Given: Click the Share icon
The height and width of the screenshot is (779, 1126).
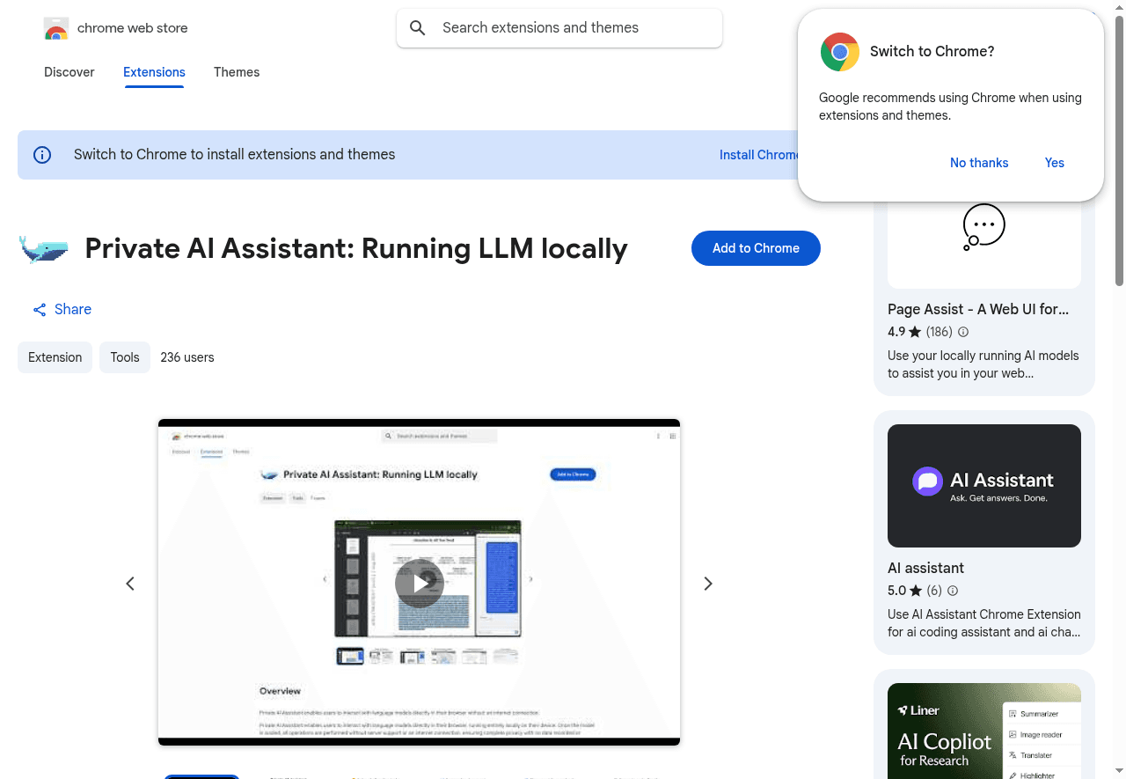Looking at the screenshot, I should tap(39, 309).
